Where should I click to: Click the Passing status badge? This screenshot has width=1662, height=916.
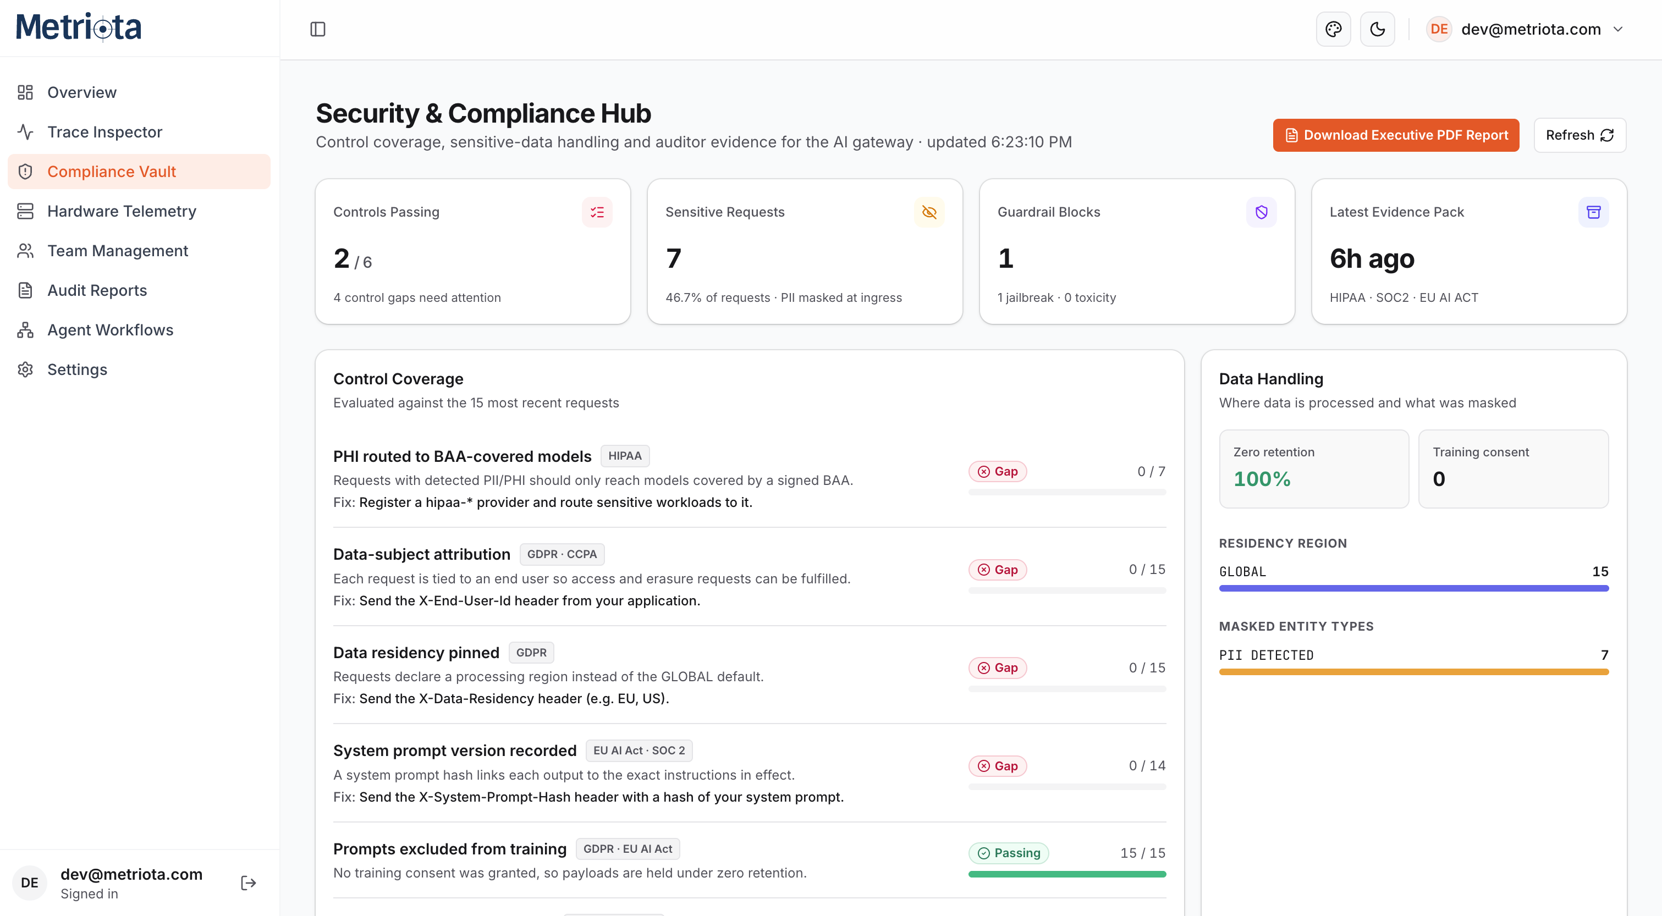pos(1009,853)
